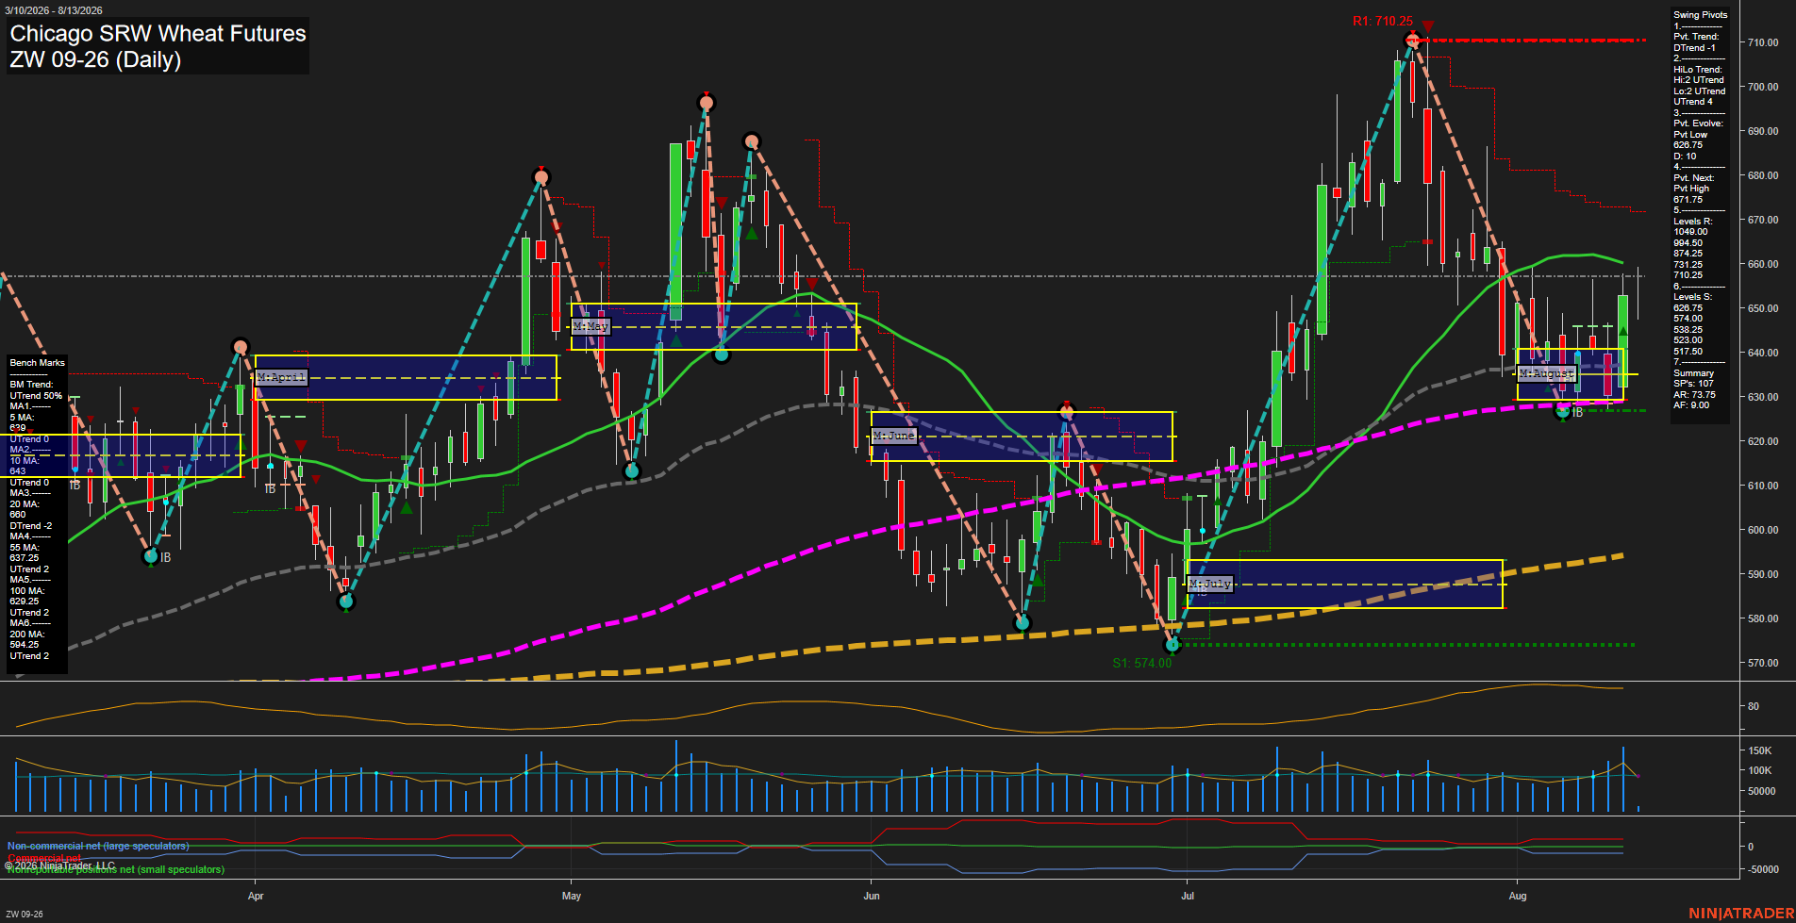Click the BM Trend label in Bench Marks
Viewport: 1796px width, 923px height.
click(31, 385)
